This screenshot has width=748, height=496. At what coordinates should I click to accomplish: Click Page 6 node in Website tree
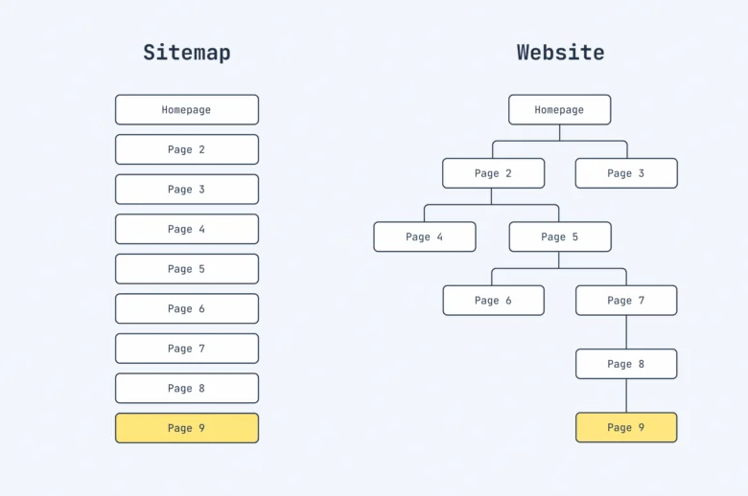(x=493, y=301)
